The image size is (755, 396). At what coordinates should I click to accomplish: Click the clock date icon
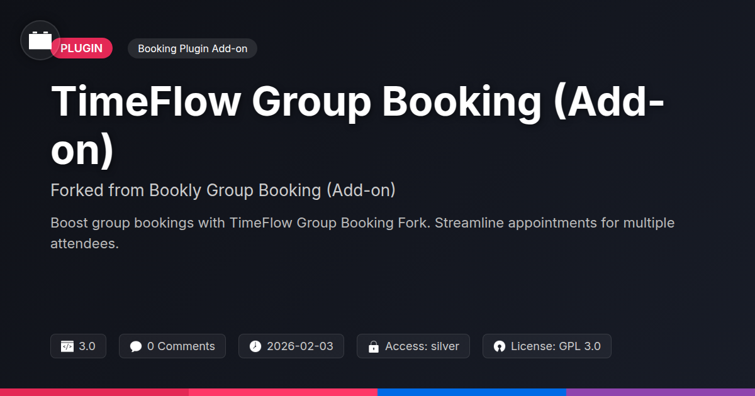point(255,346)
